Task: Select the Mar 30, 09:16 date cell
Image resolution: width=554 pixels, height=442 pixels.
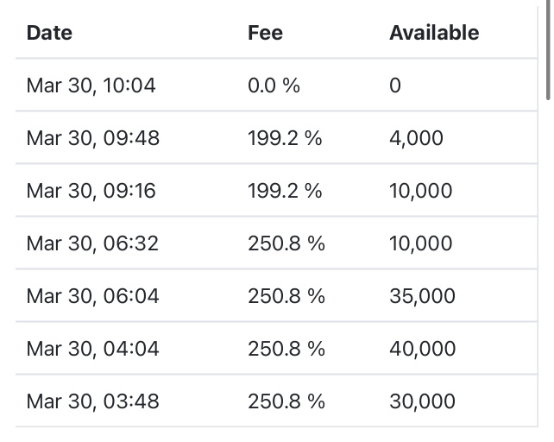Action: 91,191
